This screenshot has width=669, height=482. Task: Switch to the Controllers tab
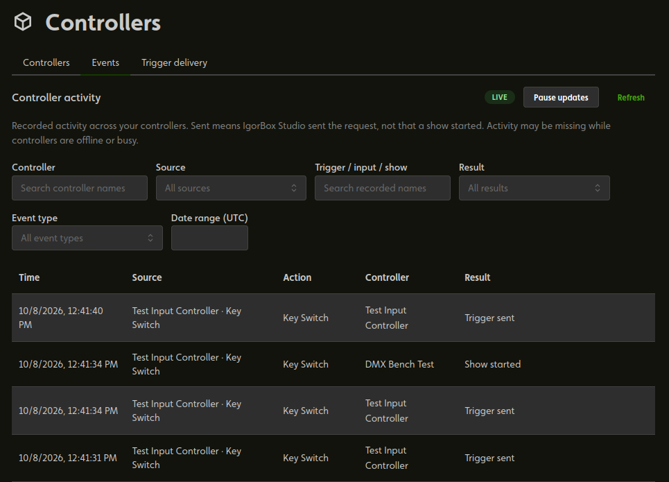pyautogui.click(x=46, y=62)
